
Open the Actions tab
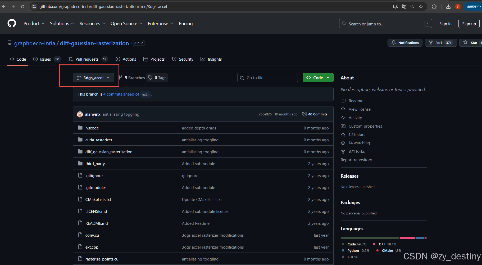point(126,59)
